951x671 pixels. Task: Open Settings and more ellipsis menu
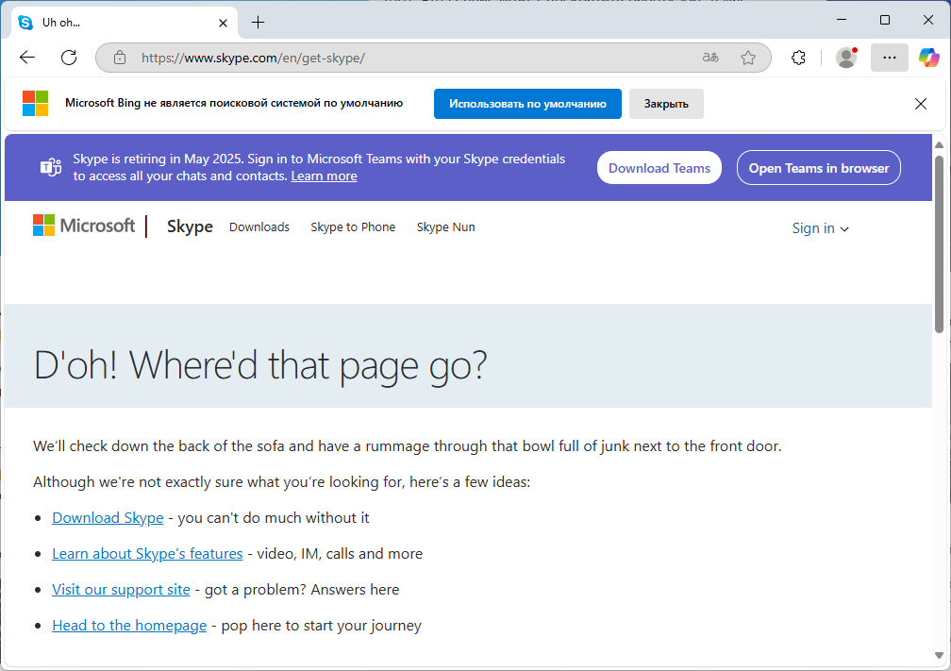click(889, 58)
